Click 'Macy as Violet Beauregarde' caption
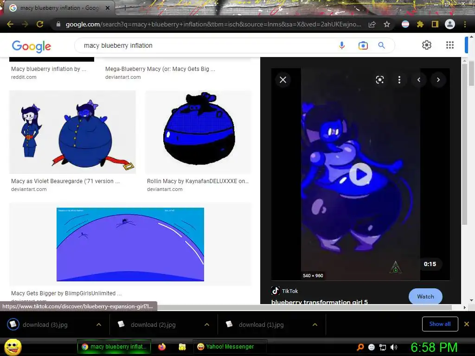This screenshot has height=356, width=475. 65,181
